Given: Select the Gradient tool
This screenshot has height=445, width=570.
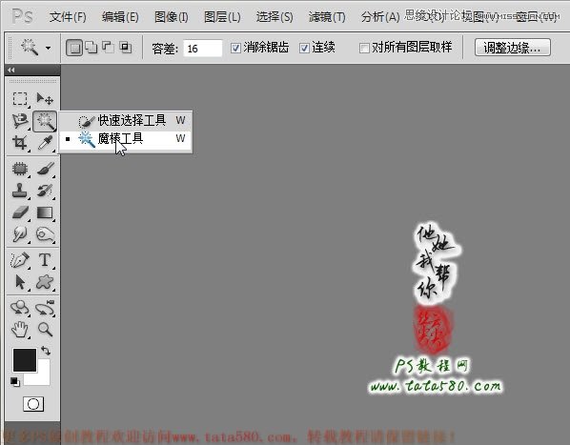Looking at the screenshot, I should [45, 212].
